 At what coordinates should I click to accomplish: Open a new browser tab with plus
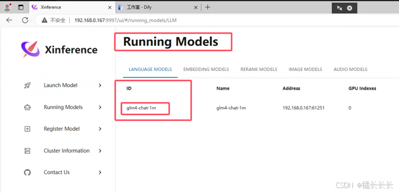[208, 7]
